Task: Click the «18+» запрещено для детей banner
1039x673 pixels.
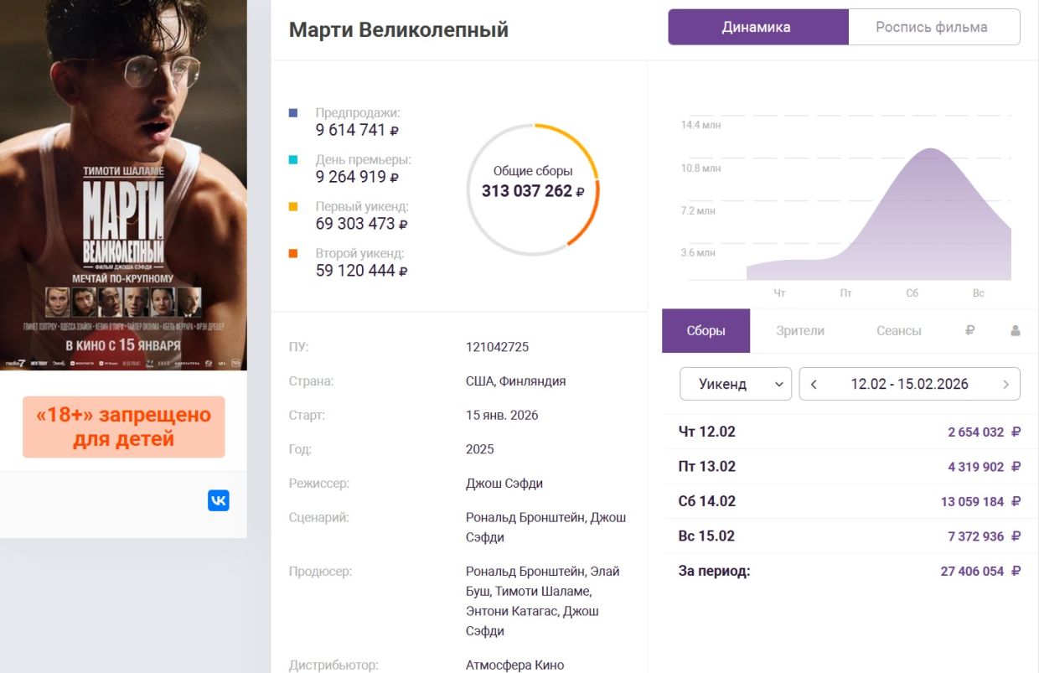Action: pos(123,427)
